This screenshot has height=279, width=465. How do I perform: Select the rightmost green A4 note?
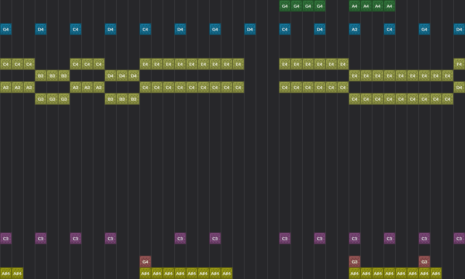coord(389,6)
